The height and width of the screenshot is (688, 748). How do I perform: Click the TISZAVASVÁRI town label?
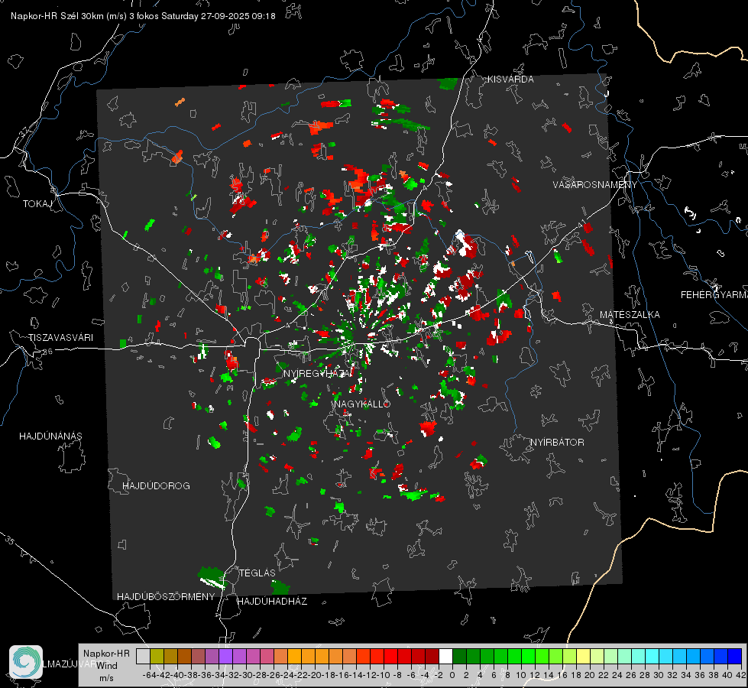60,338
